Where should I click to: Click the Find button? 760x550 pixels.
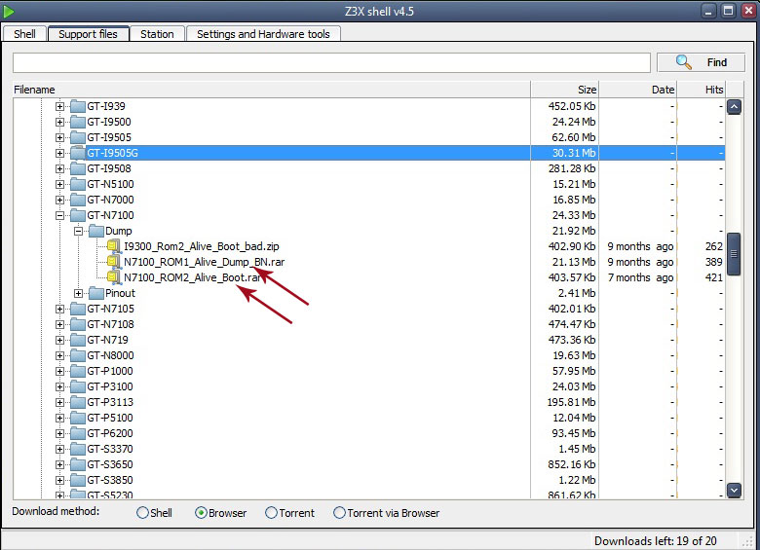coord(701,62)
